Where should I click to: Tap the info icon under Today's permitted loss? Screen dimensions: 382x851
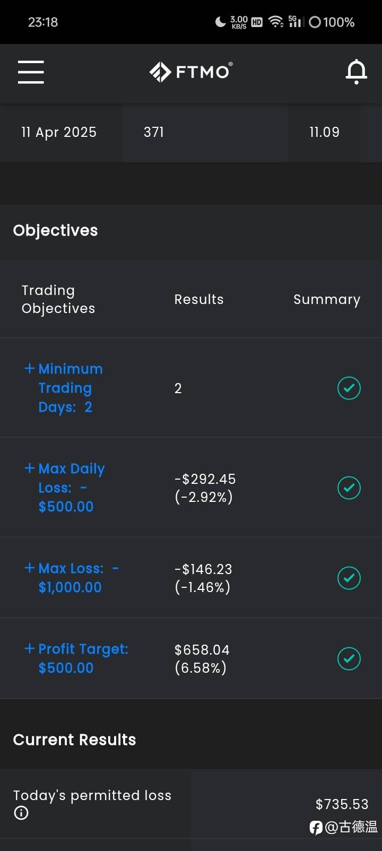(x=21, y=813)
